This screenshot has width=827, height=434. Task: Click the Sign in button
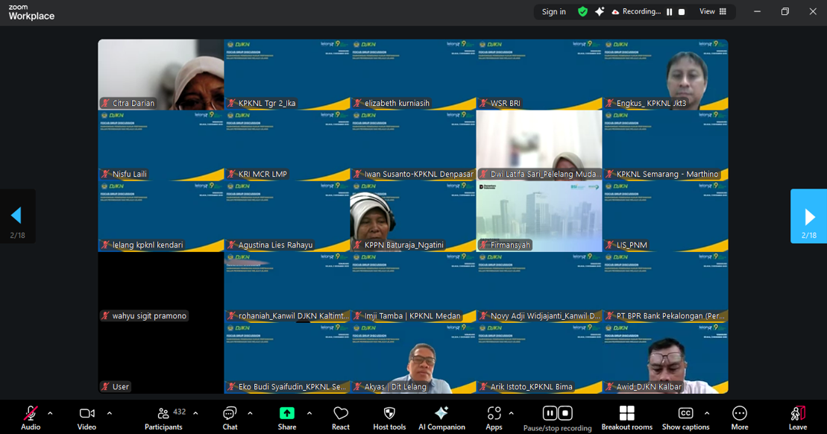[553, 12]
